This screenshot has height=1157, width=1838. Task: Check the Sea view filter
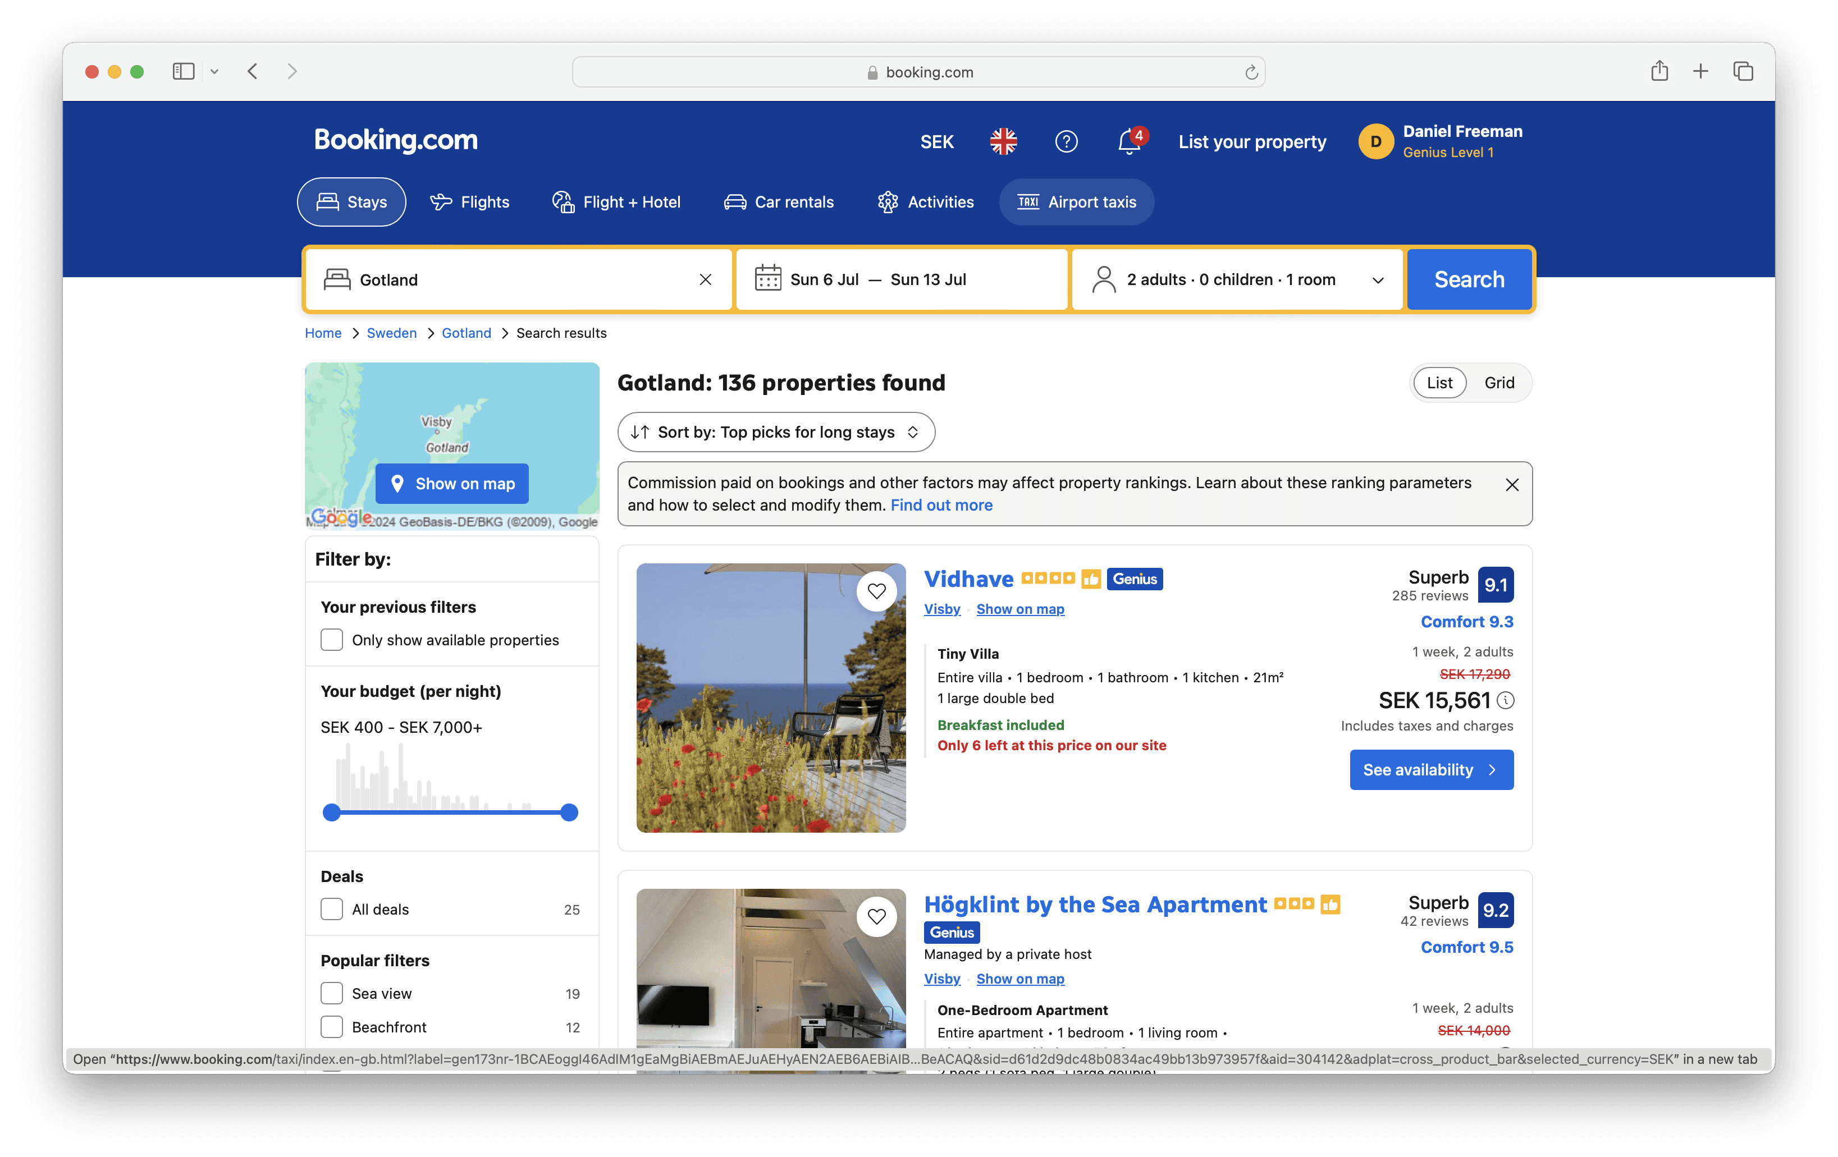[x=331, y=993]
